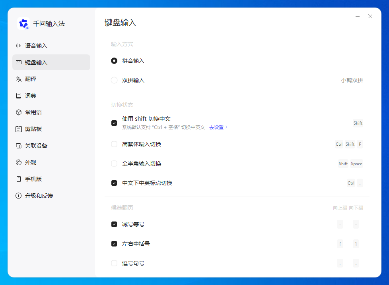389x285 pixels.
Task: Select the 拼音输入 radio button
Action: pyautogui.click(x=114, y=61)
